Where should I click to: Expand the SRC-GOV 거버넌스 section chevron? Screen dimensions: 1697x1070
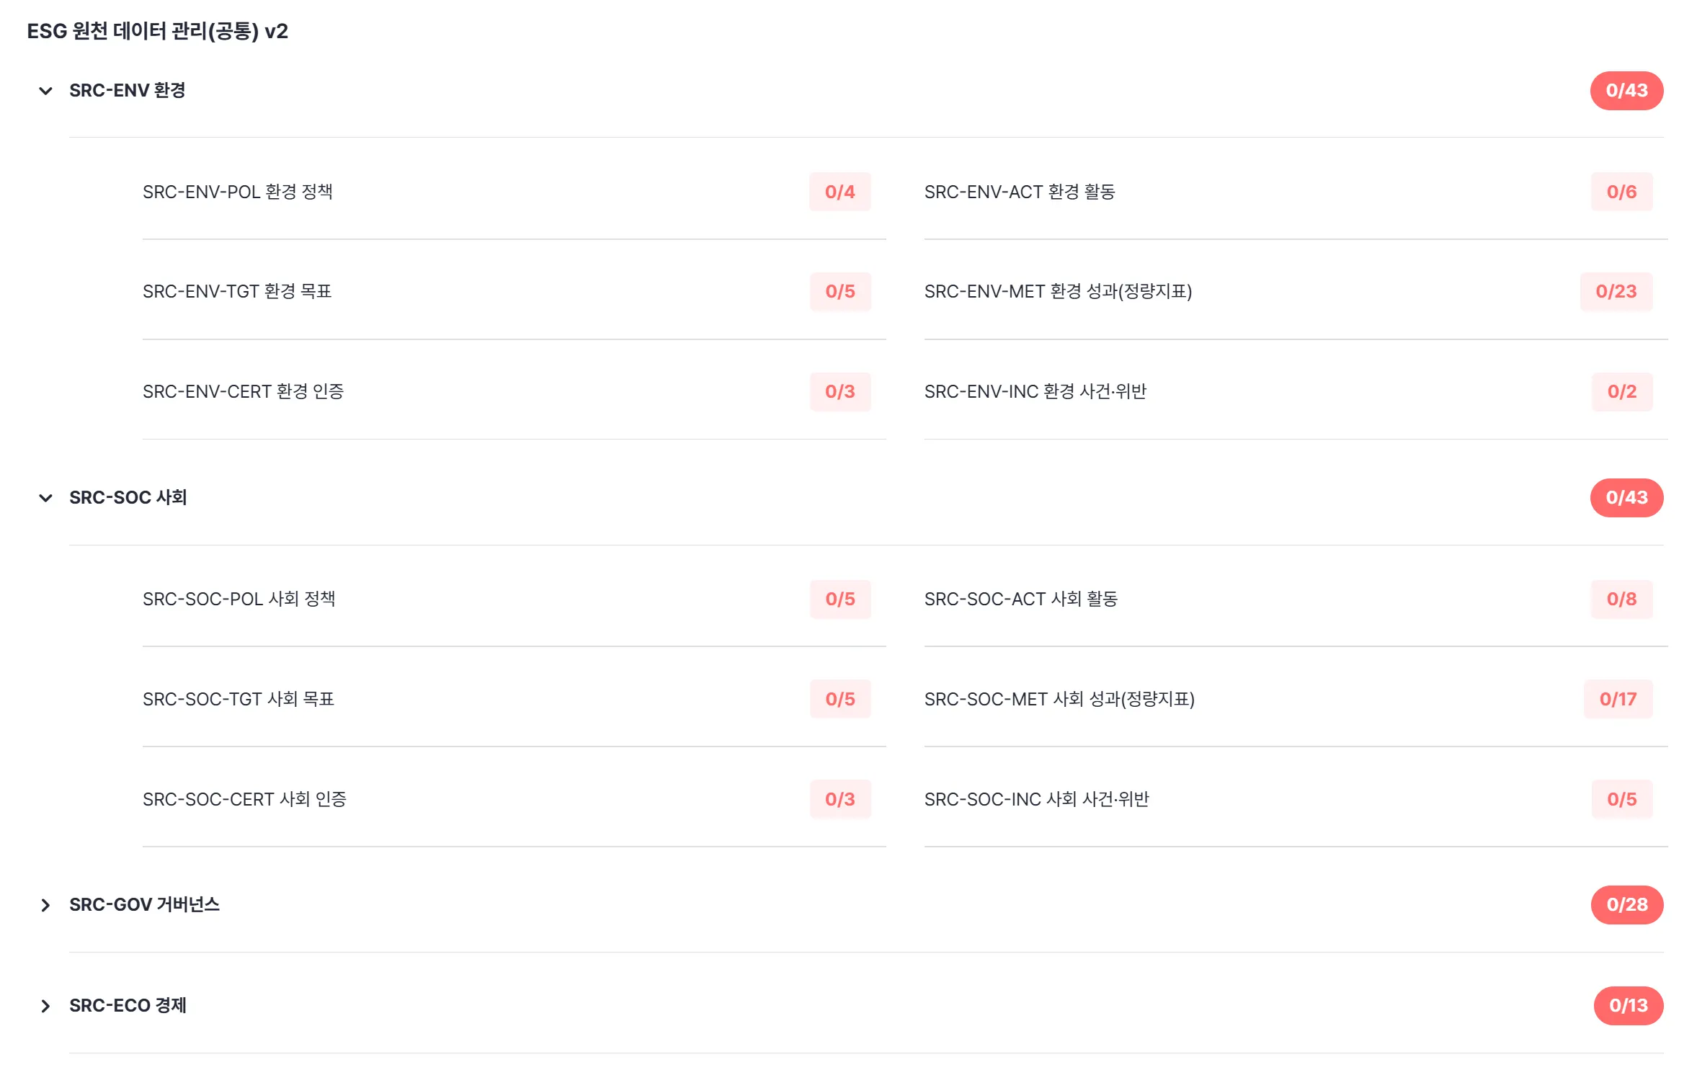[45, 905]
